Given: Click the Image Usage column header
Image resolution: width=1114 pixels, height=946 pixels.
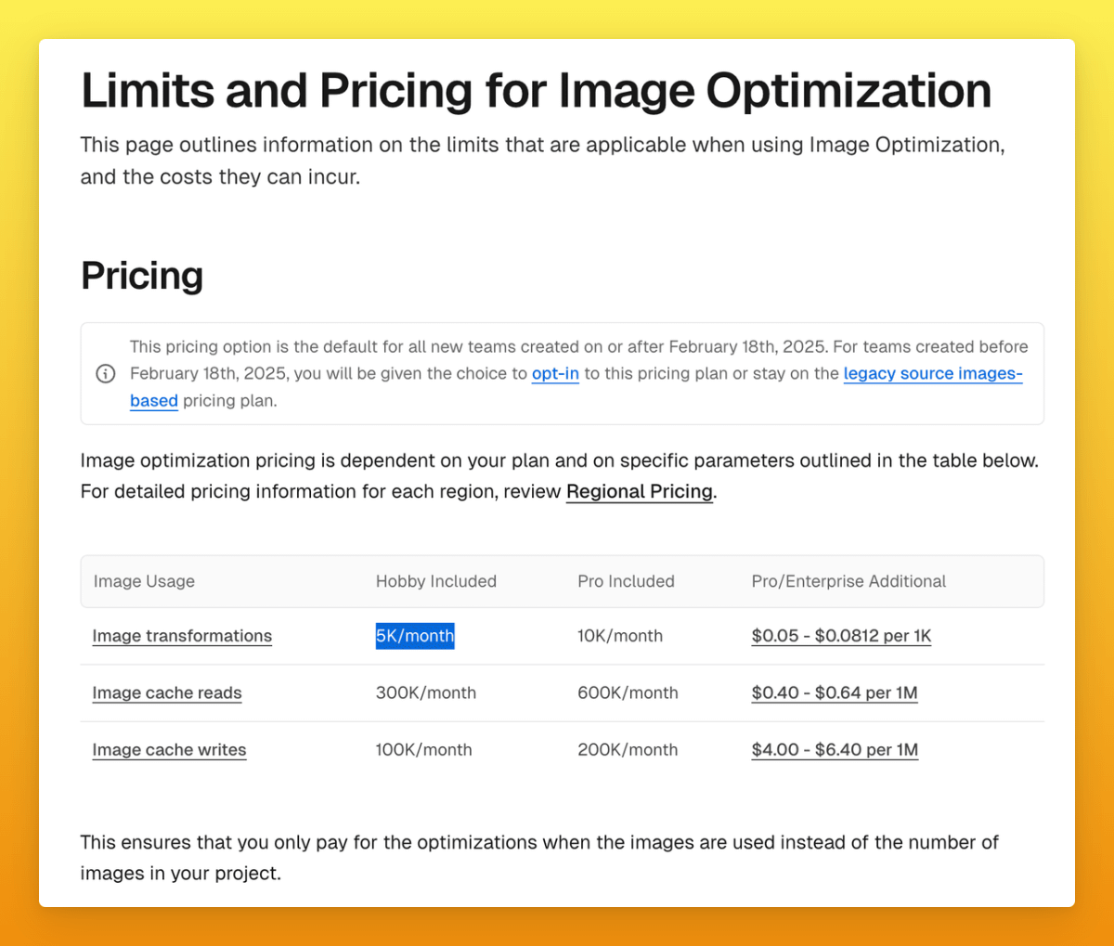Looking at the screenshot, I should pyautogui.click(x=144, y=581).
